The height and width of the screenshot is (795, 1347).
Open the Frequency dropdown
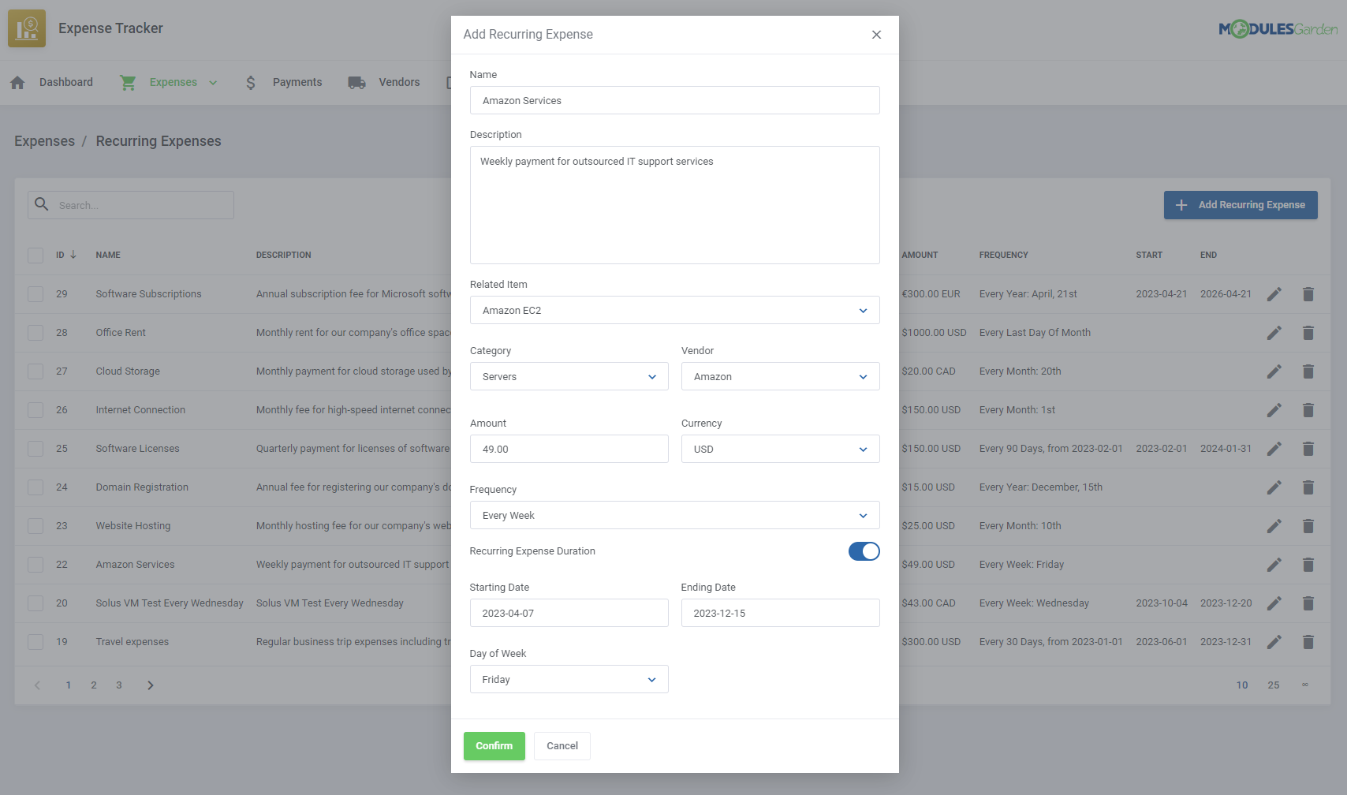[674, 515]
